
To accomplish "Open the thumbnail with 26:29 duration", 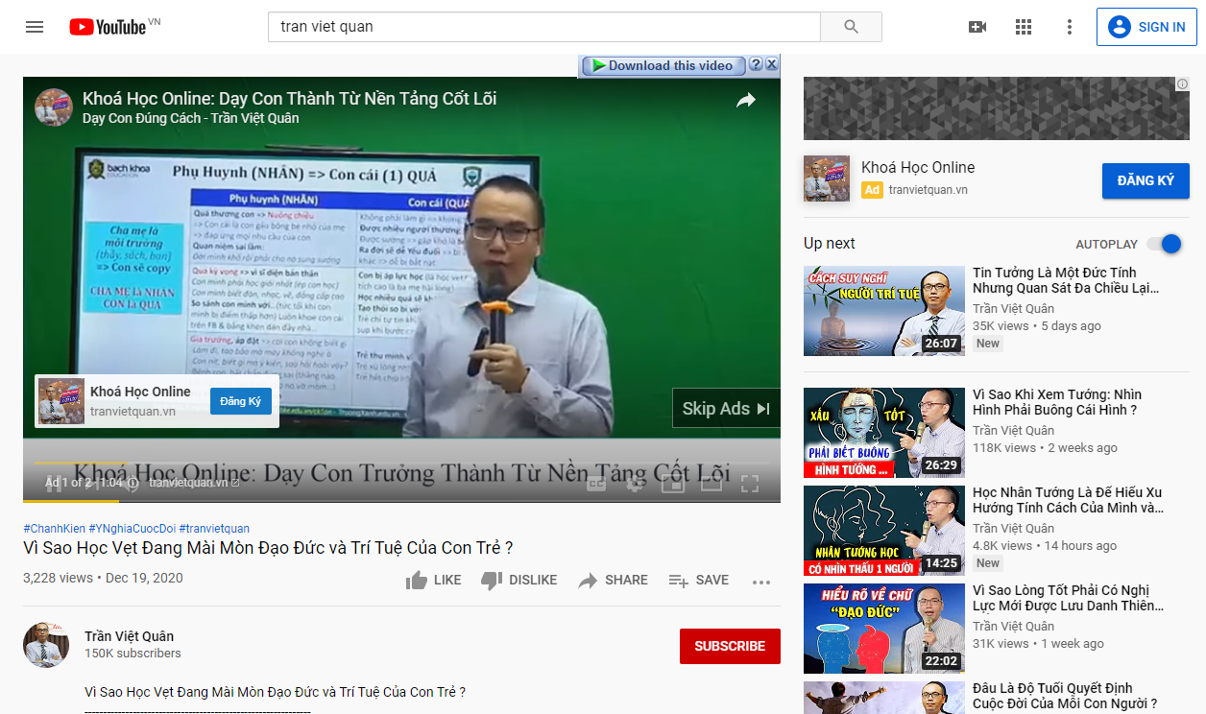I will [x=884, y=433].
